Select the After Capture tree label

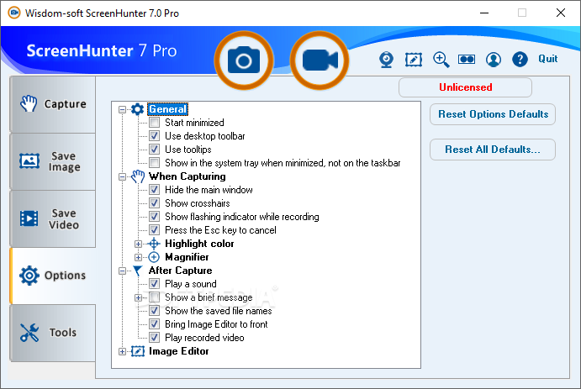pyautogui.click(x=181, y=271)
